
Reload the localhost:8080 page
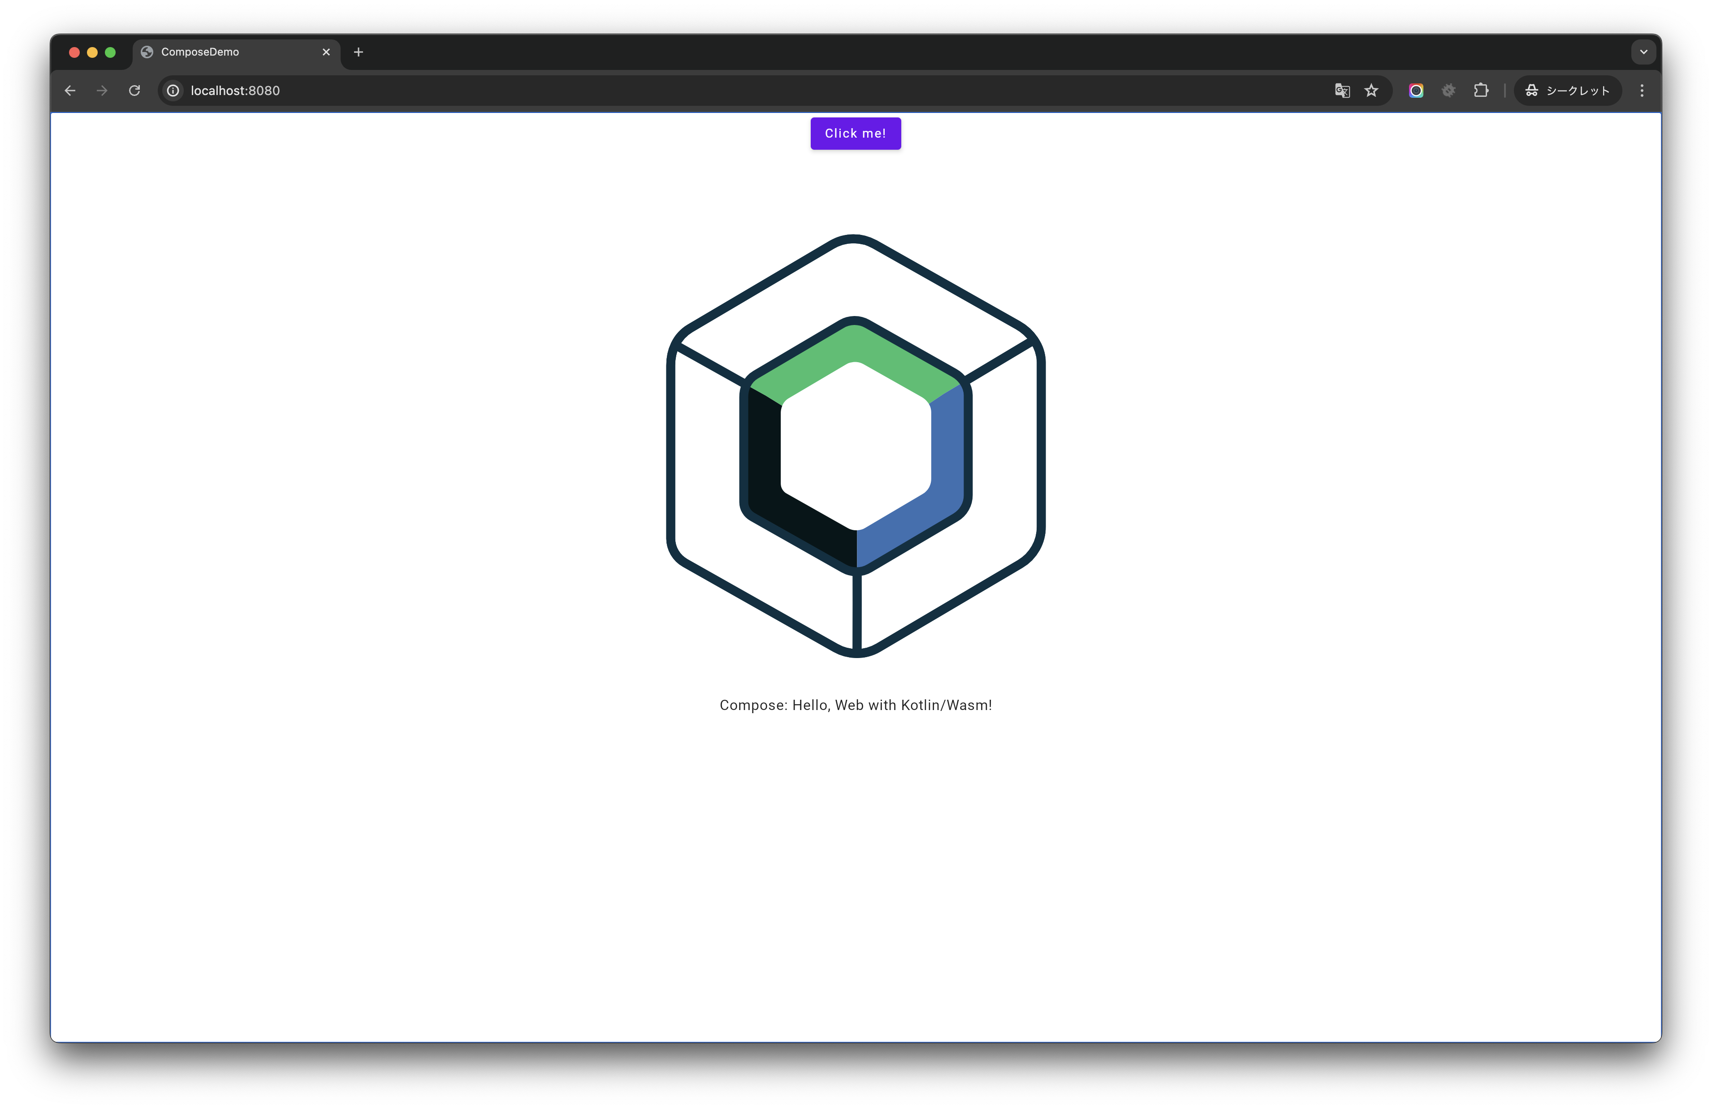click(134, 91)
